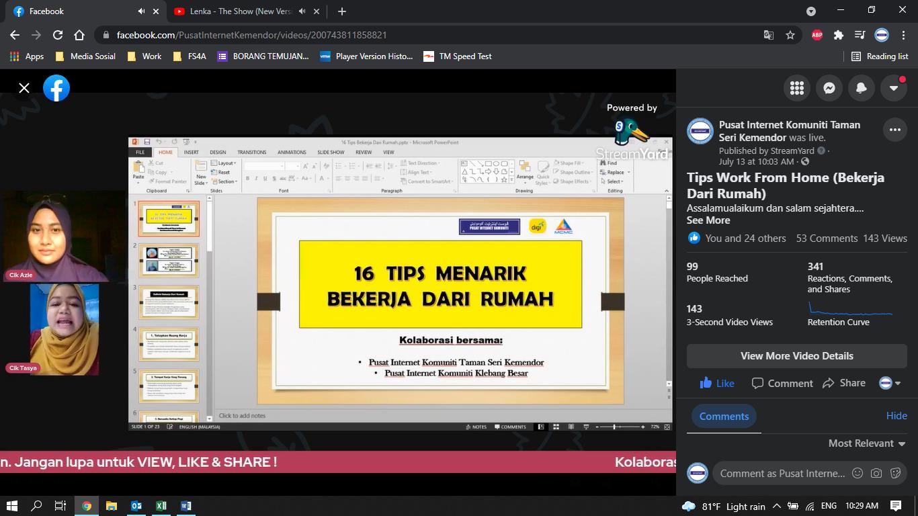Open the Facebook nine-dot menu grid
The height and width of the screenshot is (516, 918).
[x=797, y=88]
